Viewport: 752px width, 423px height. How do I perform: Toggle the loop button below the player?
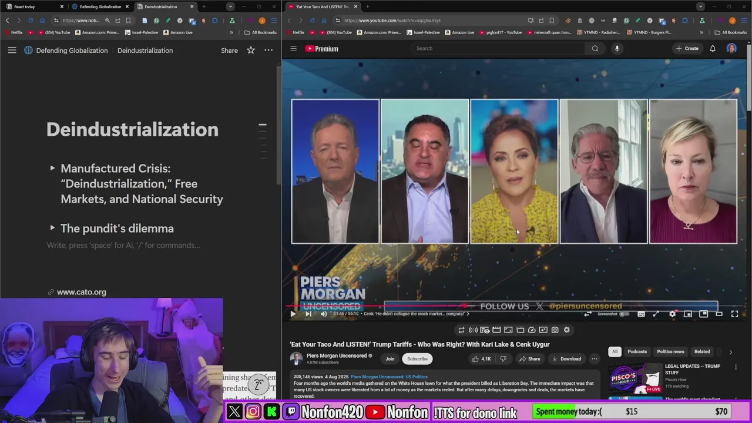[461, 330]
